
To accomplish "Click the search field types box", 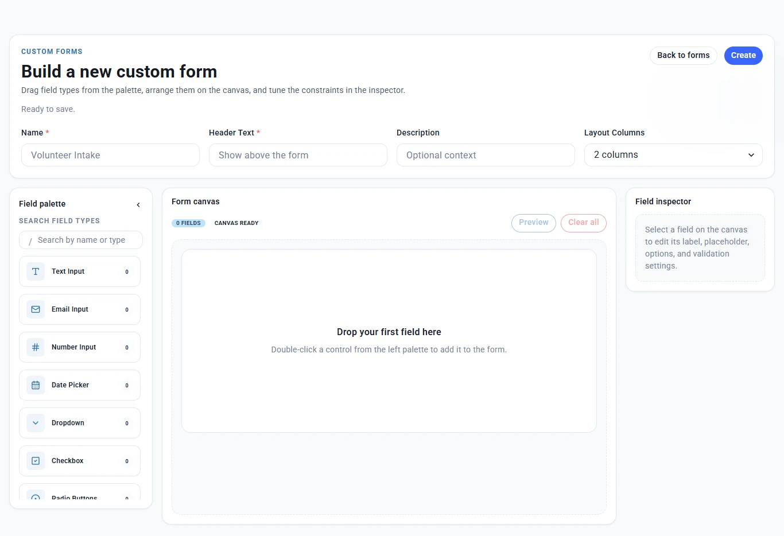I will 81,240.
